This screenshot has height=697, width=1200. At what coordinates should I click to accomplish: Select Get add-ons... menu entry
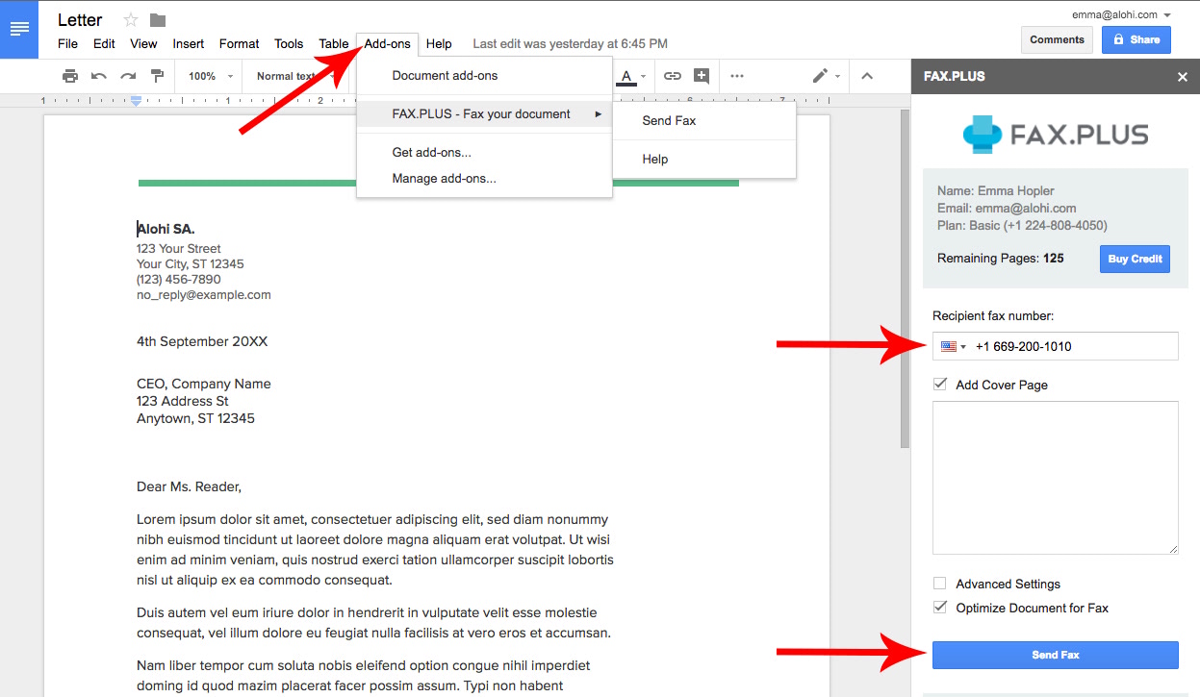point(431,152)
